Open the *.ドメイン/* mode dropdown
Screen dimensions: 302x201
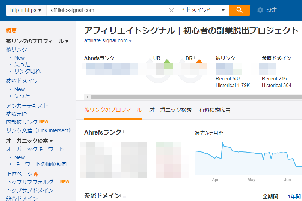pyautogui.click(x=203, y=10)
